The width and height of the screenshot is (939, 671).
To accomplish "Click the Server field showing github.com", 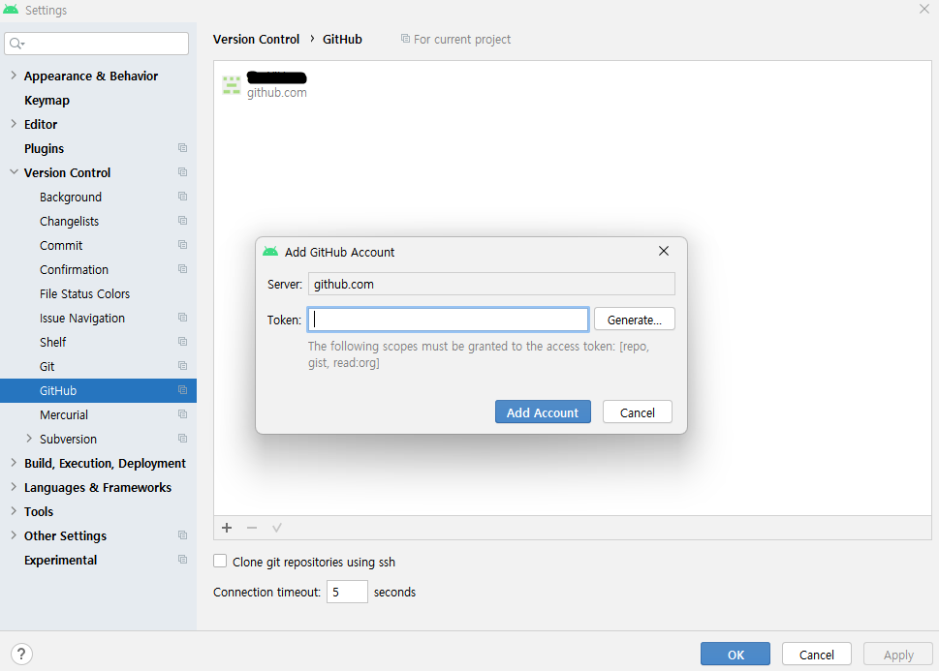I will point(491,284).
